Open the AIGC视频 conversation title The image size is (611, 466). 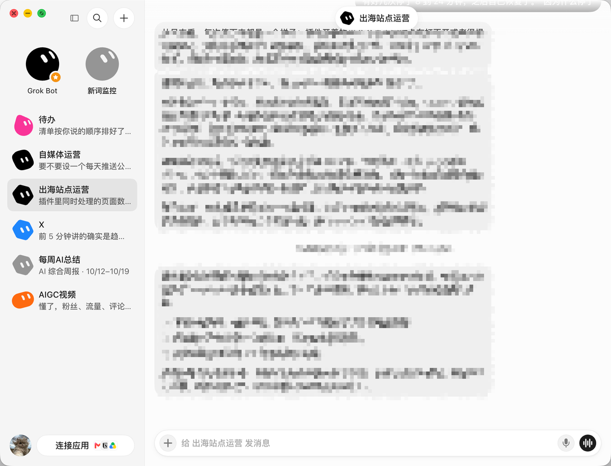tap(57, 294)
